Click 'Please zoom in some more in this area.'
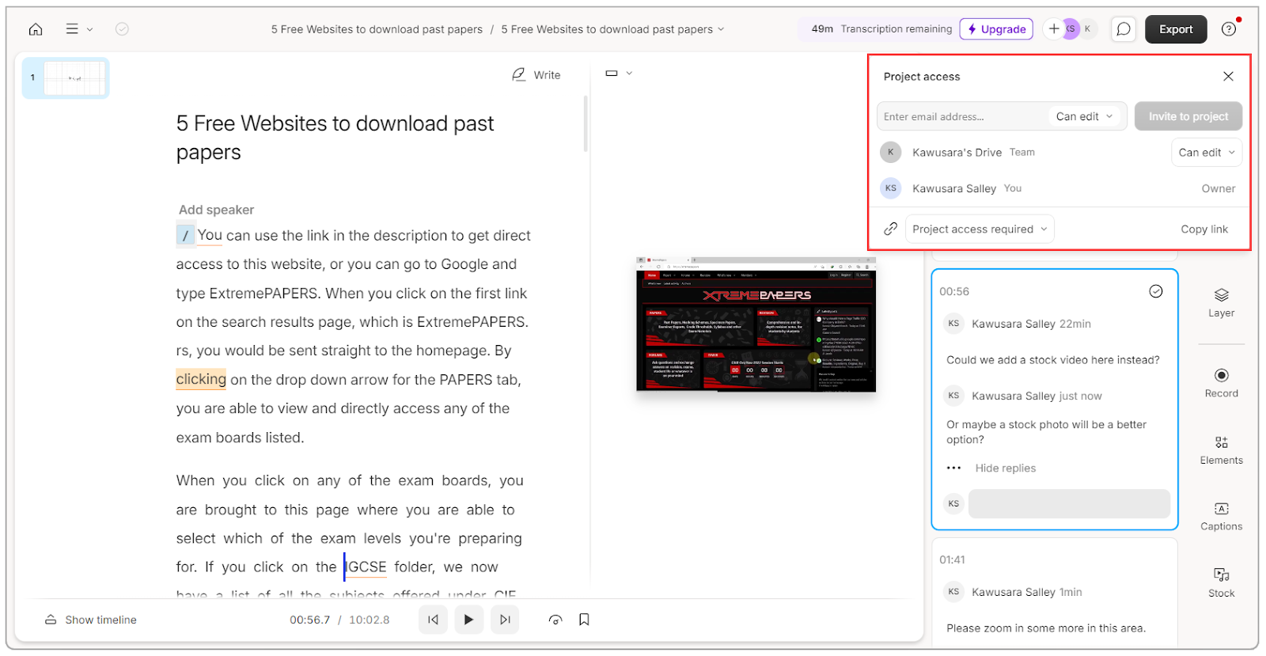The width and height of the screenshot is (1266, 656). [x=1045, y=628]
